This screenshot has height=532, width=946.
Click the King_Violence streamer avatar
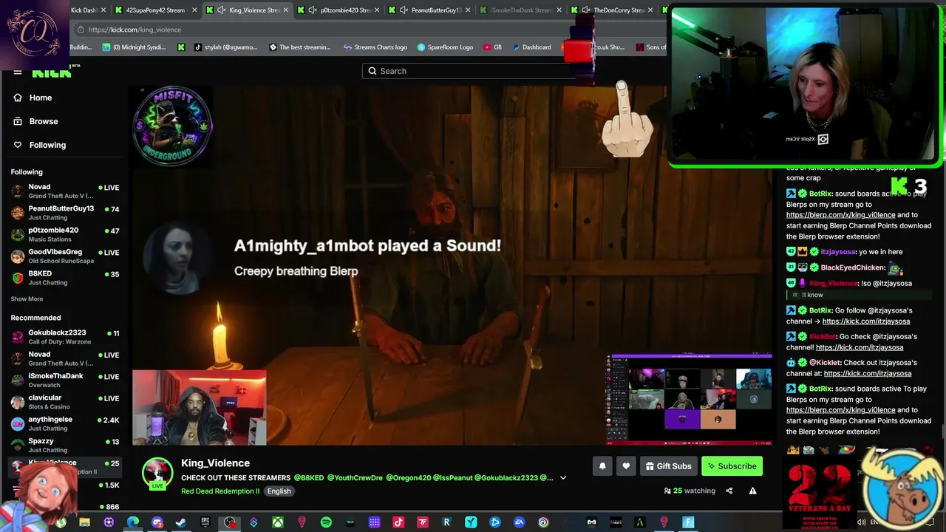[x=157, y=473]
